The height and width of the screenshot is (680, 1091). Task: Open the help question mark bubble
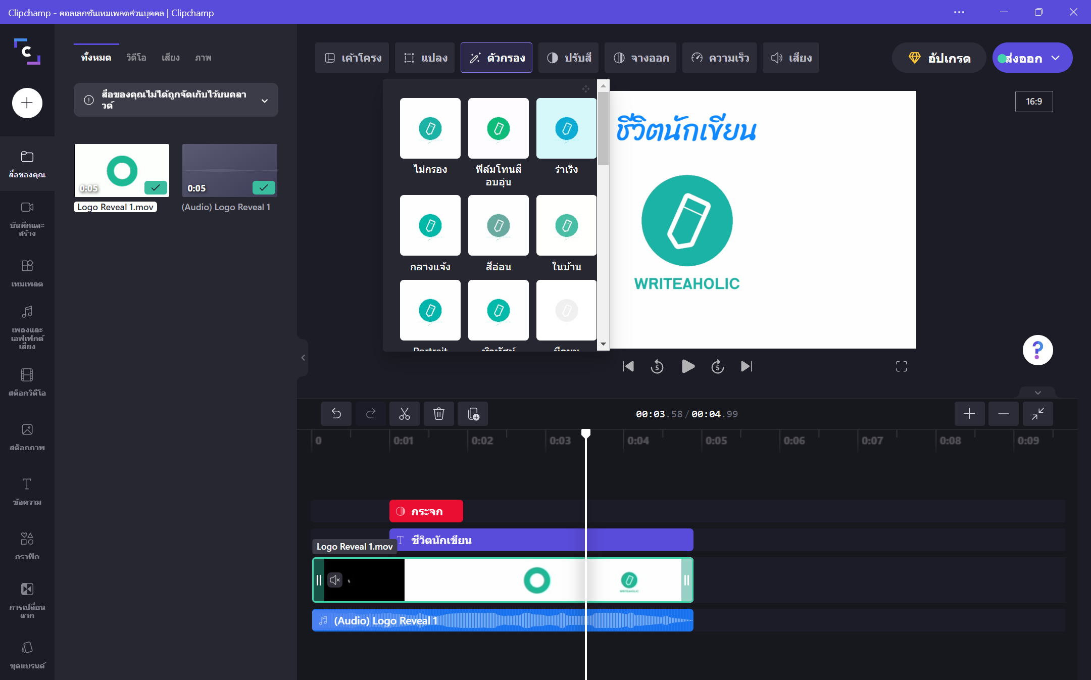pyautogui.click(x=1037, y=350)
